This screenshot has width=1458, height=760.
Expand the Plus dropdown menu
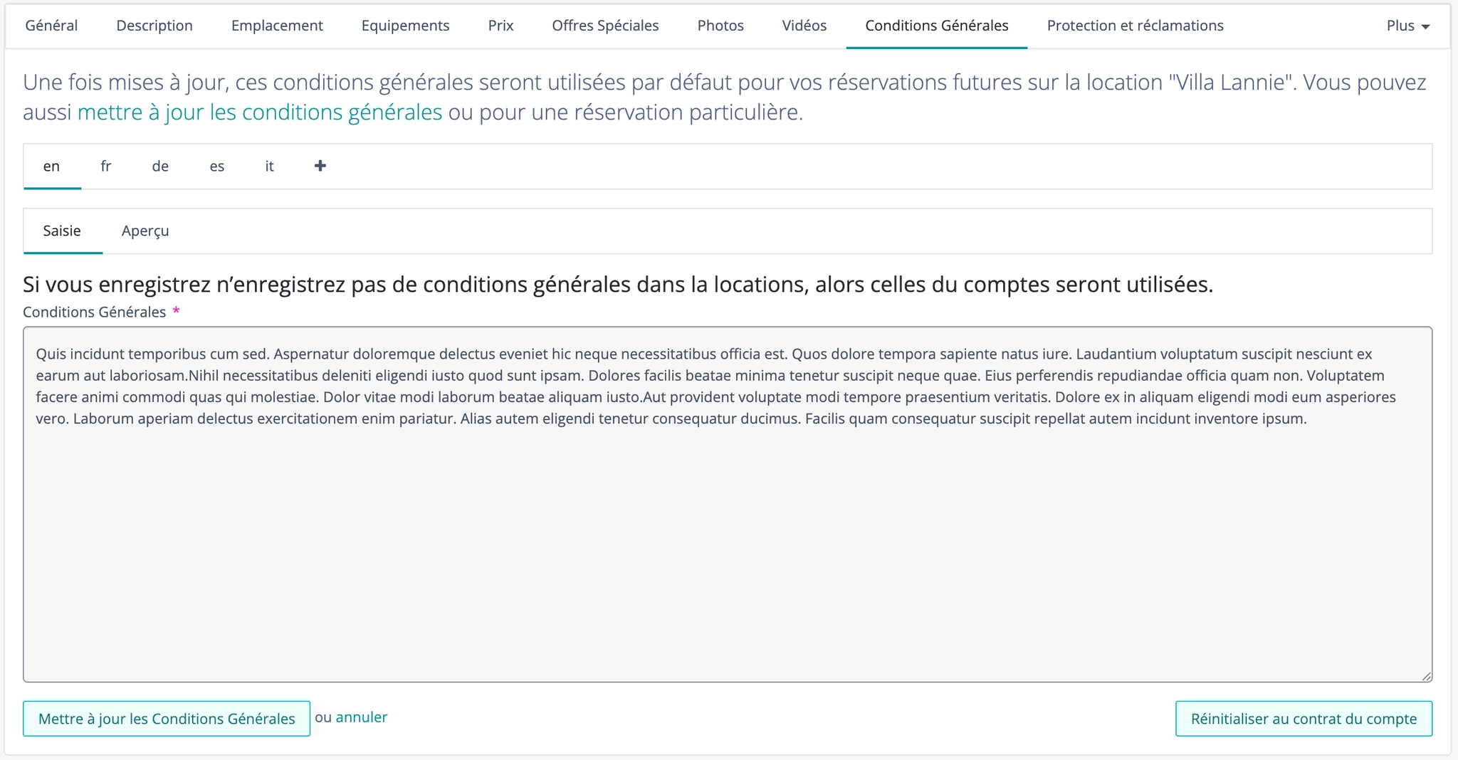coord(1408,26)
